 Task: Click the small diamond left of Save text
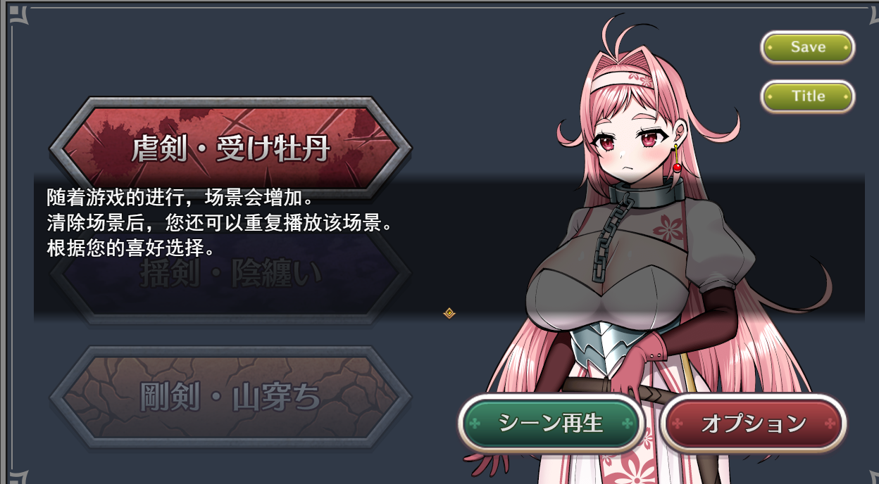pyautogui.click(x=771, y=48)
